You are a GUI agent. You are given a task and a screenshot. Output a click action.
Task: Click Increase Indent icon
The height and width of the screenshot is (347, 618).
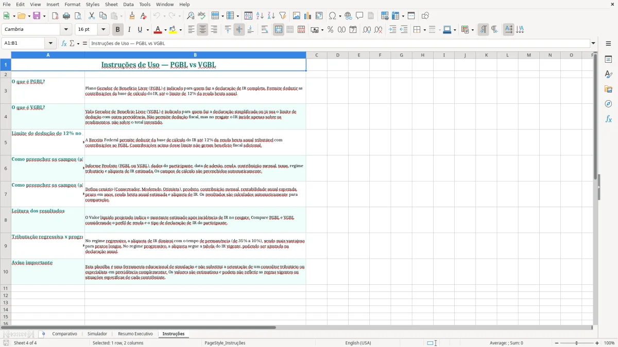point(392,30)
